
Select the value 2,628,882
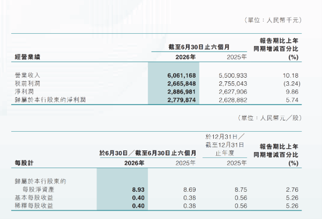click(233, 100)
